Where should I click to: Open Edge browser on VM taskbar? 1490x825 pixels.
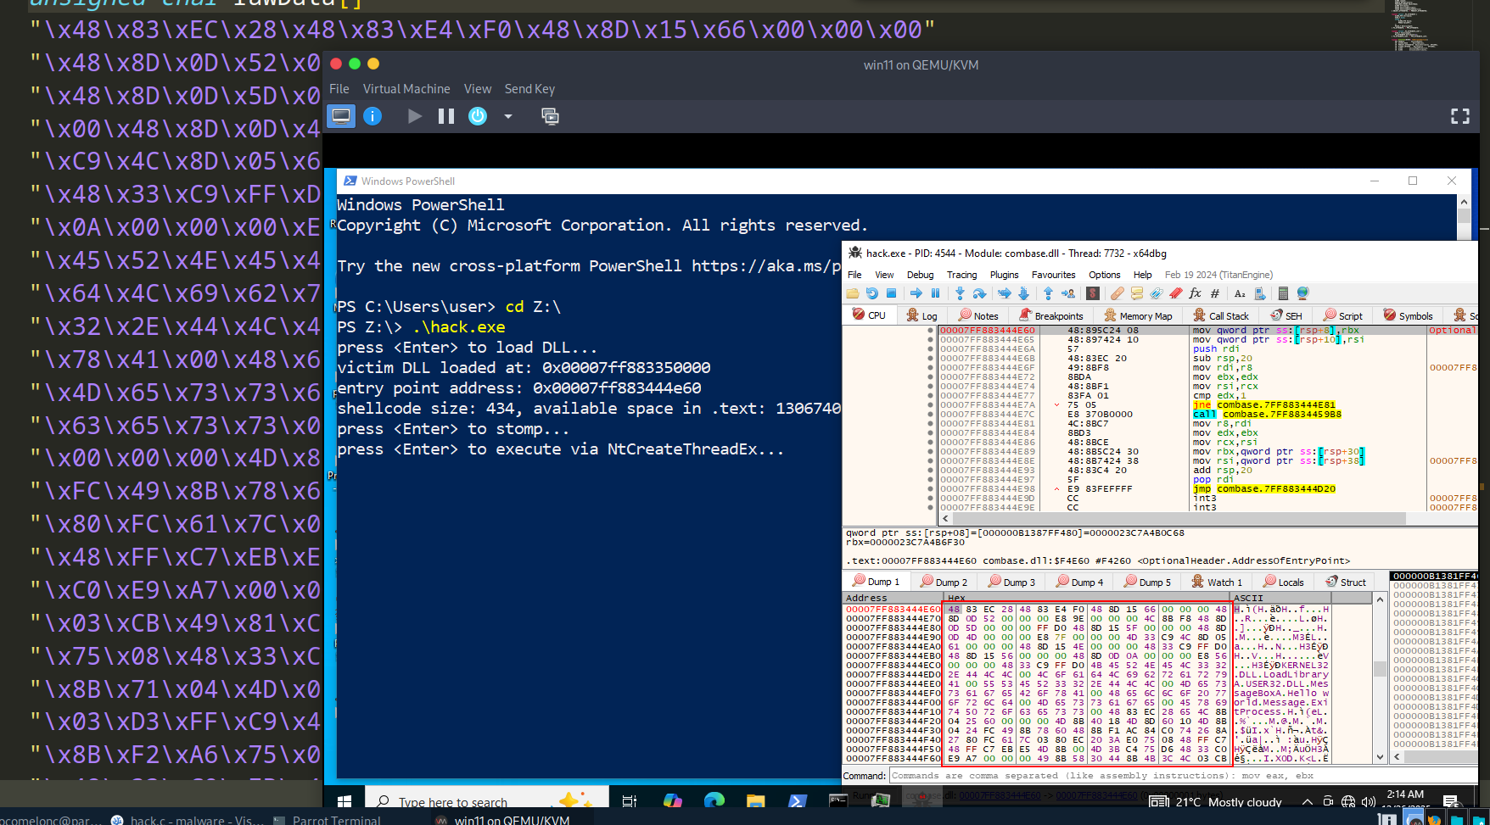click(x=714, y=801)
